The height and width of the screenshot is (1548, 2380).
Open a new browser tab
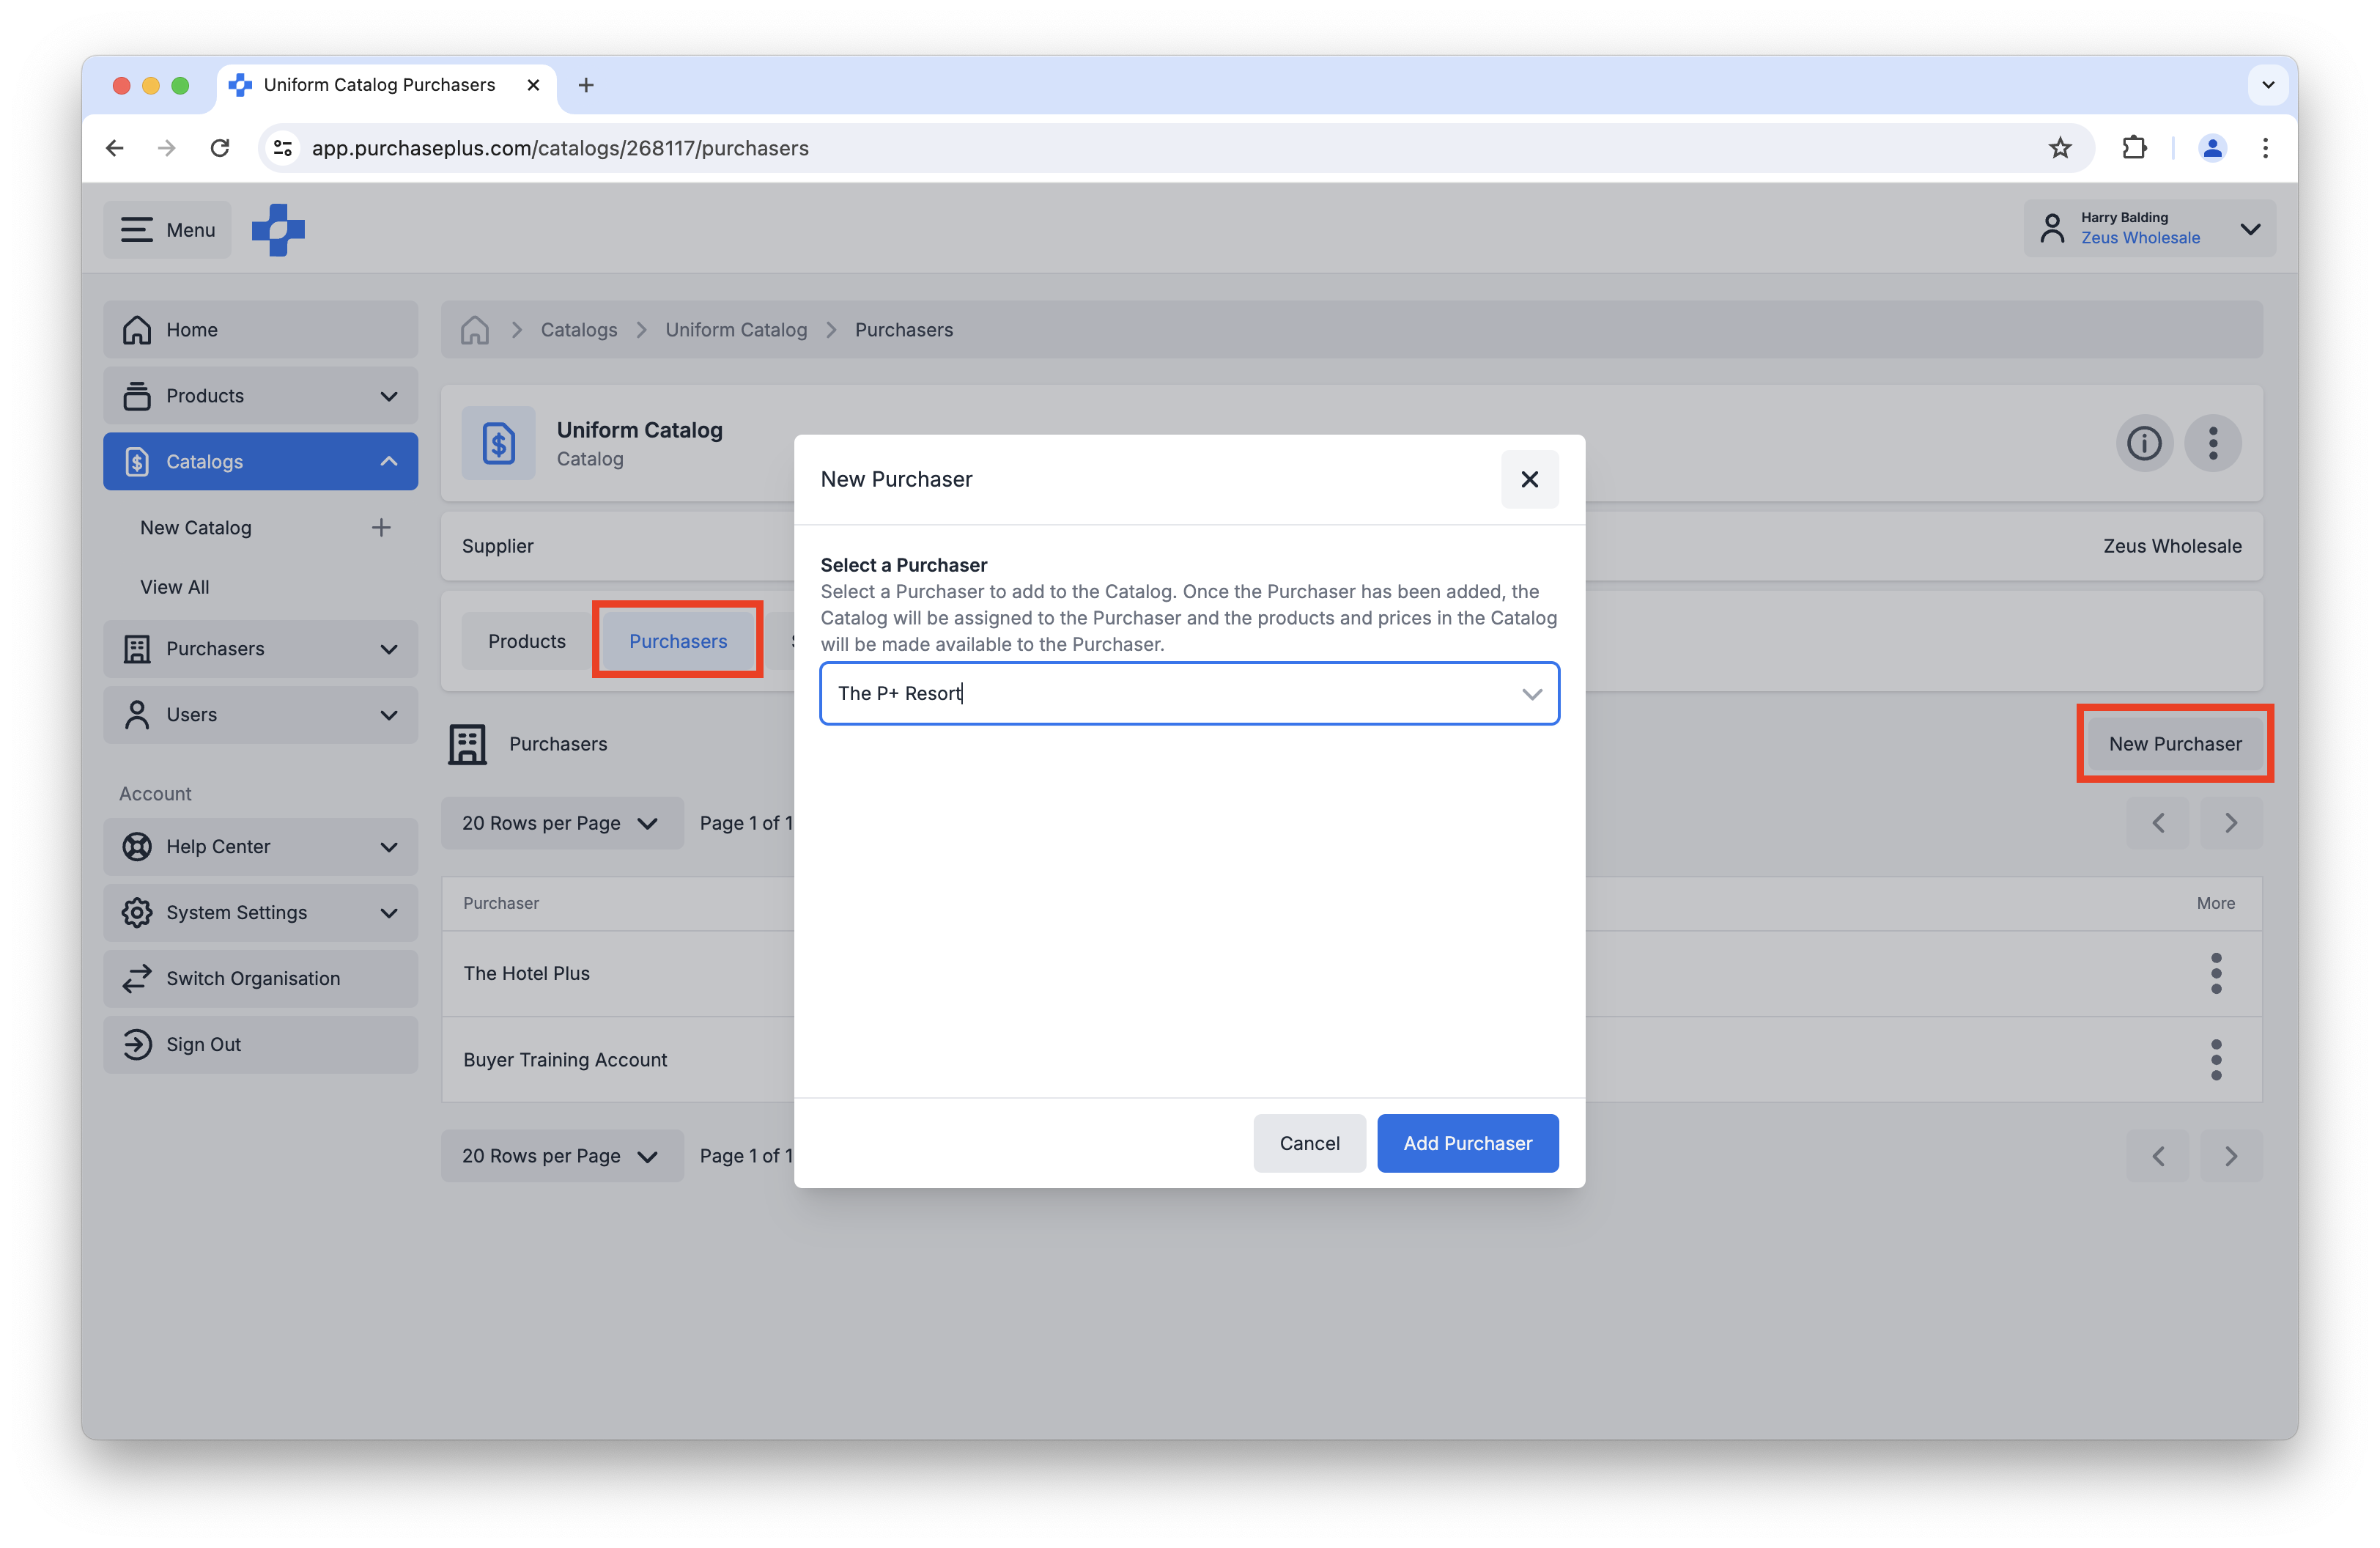(586, 85)
